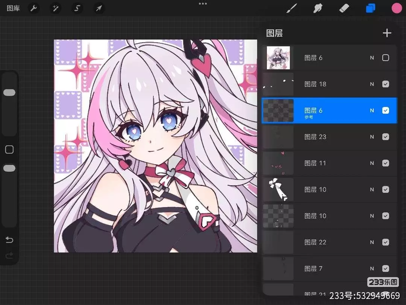Select 图层 11 thumbnail with pink hearts

(278, 163)
